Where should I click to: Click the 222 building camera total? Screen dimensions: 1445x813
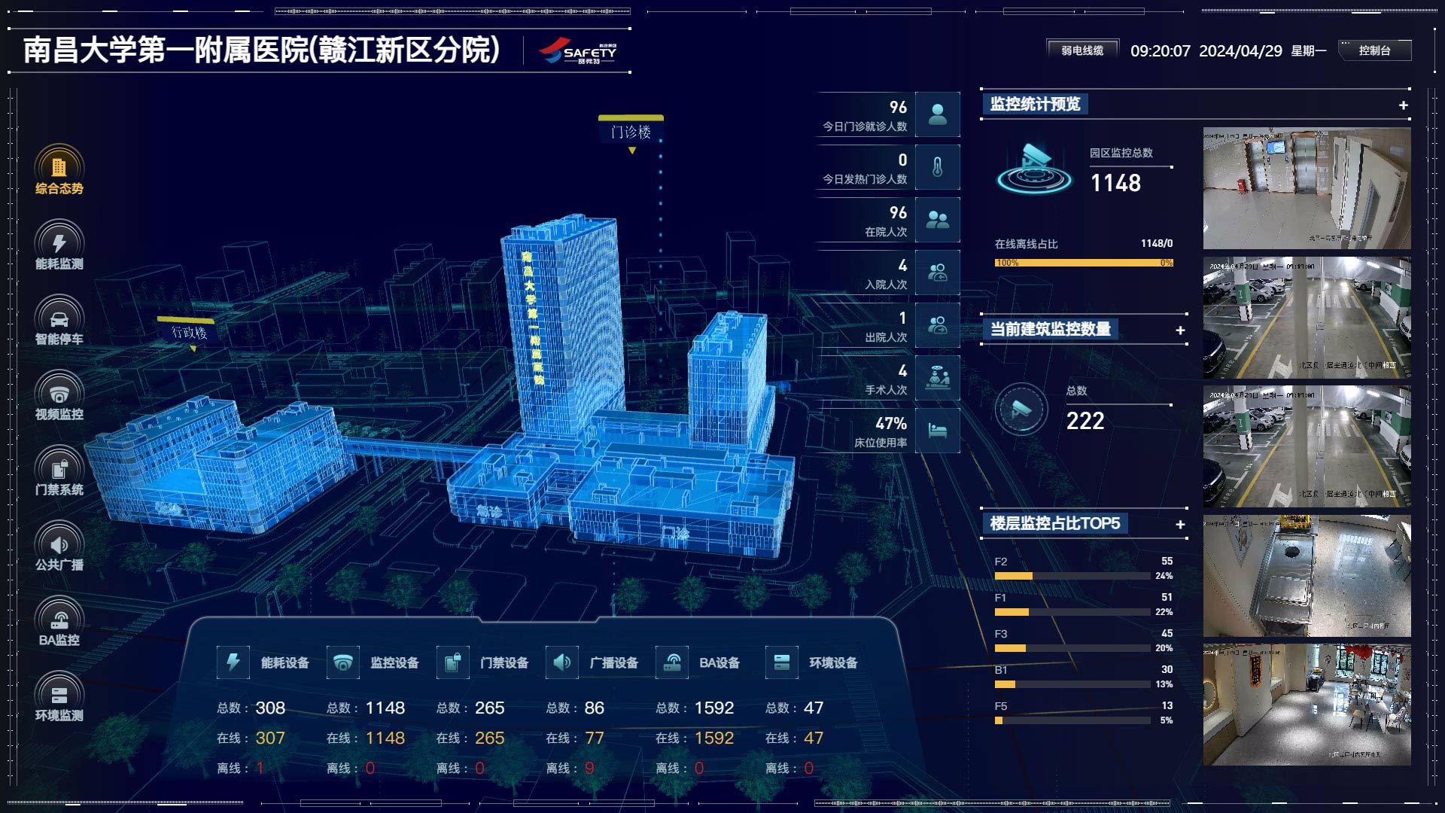[1085, 421]
